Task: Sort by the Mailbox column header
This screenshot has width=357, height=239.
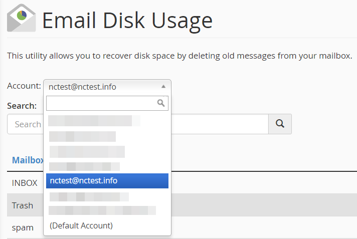Action: pos(28,160)
